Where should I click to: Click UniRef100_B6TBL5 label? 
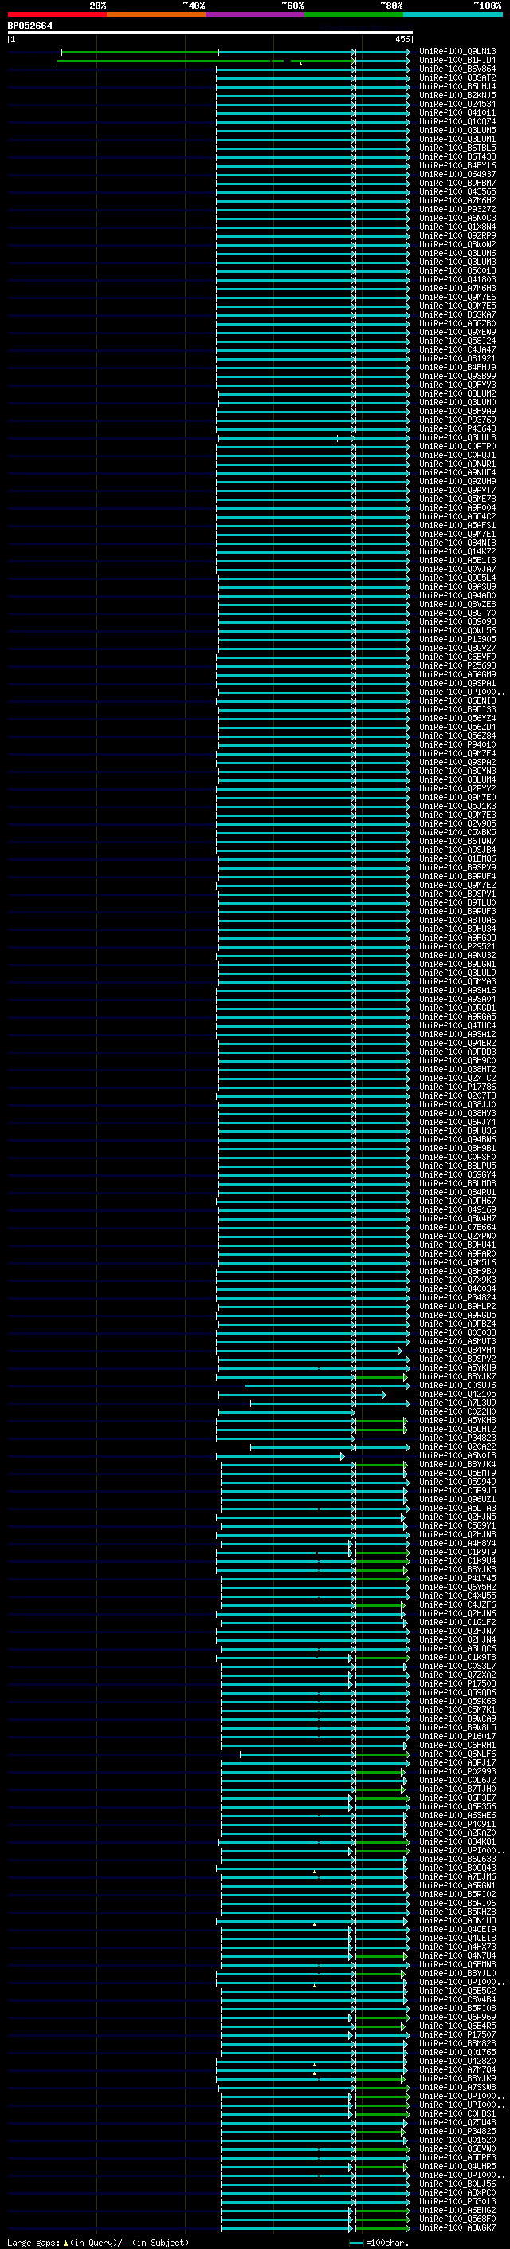pyautogui.click(x=457, y=148)
